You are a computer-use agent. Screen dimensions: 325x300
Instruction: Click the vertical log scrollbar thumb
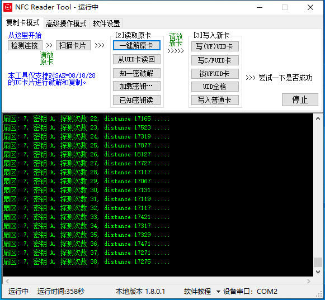click(x=318, y=263)
